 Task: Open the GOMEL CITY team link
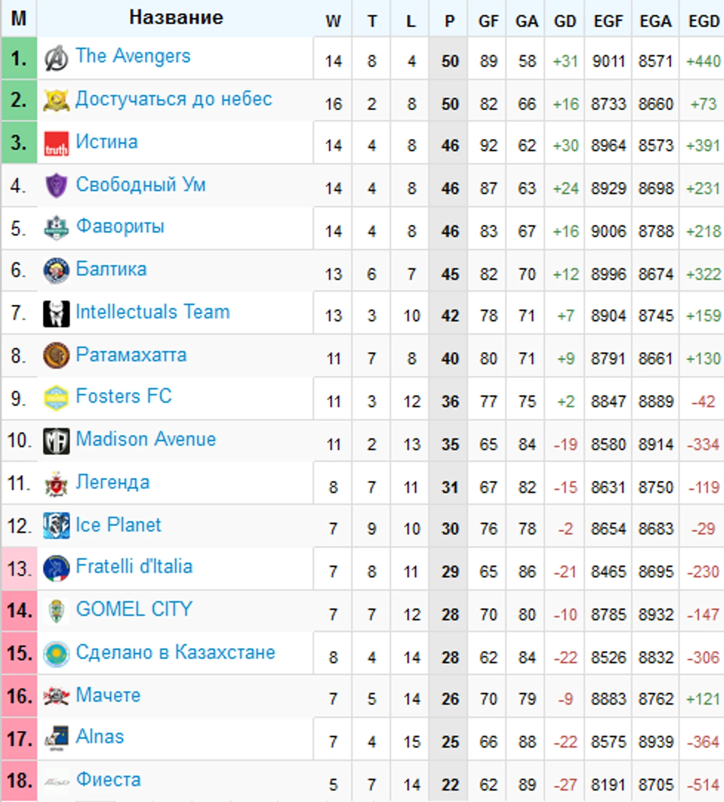pos(134,609)
